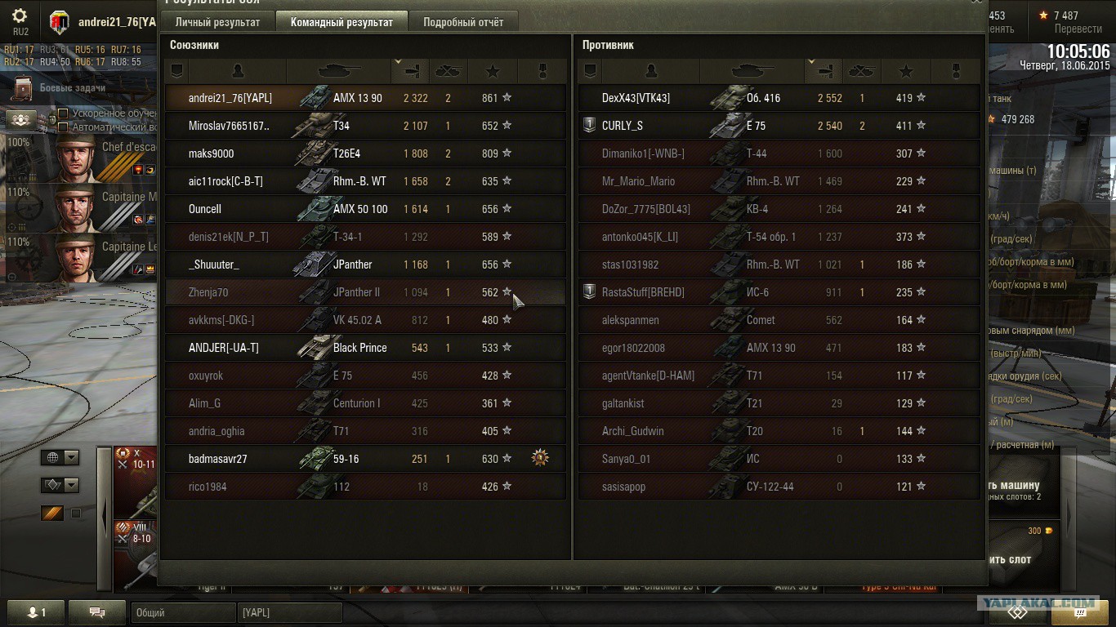
Task: Sort the Противник table by damage icon
Action: click(824, 72)
